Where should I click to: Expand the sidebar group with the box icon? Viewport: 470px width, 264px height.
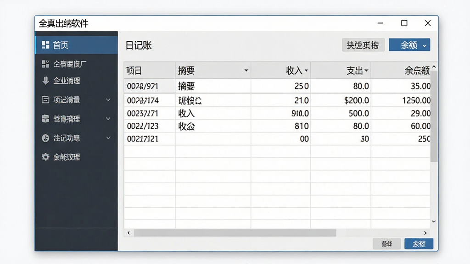[x=108, y=119]
